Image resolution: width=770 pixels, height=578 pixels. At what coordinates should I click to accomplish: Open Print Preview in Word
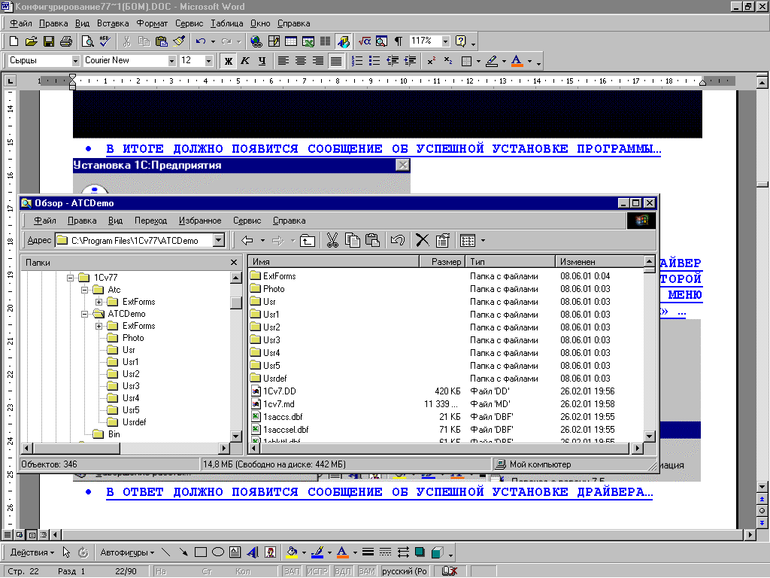click(x=87, y=41)
